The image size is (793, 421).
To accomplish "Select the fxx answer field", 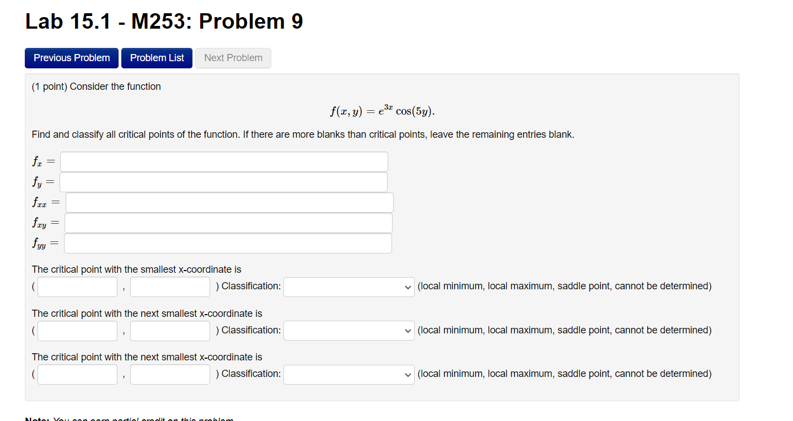I will coord(229,202).
